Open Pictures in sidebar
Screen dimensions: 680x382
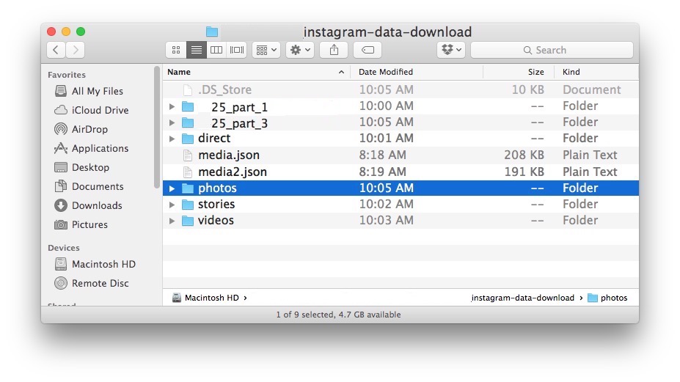(x=81, y=224)
